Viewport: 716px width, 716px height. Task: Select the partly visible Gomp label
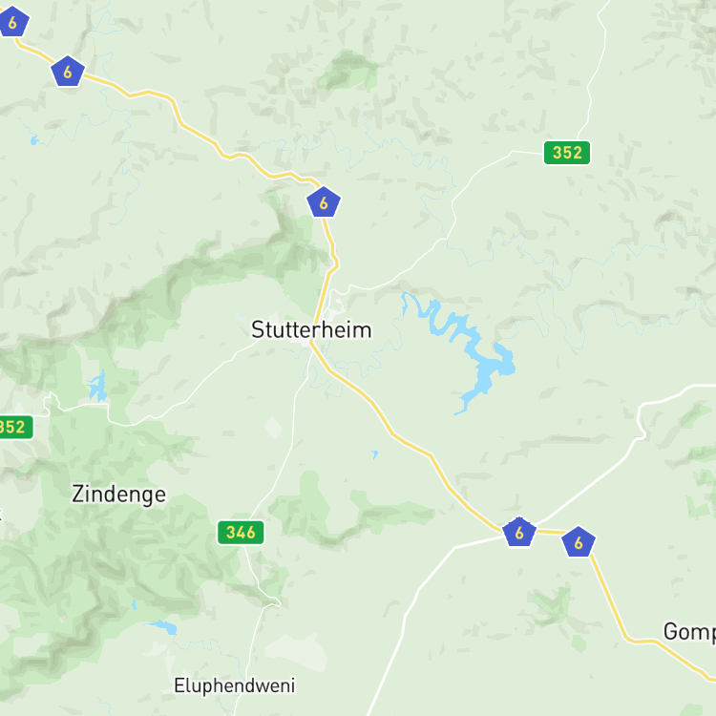point(689,632)
